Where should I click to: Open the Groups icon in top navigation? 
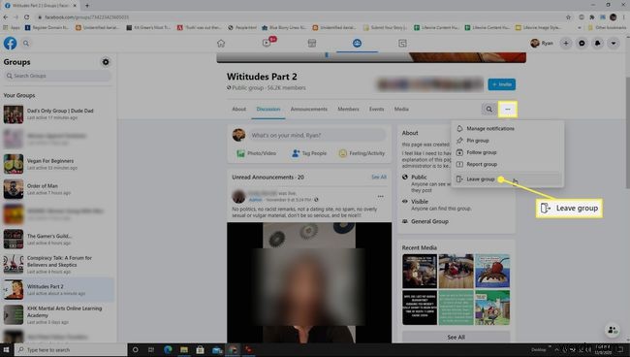[357, 43]
